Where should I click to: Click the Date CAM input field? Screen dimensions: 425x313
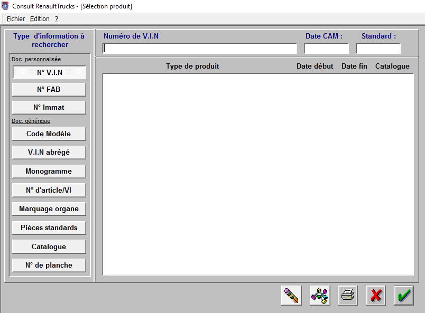point(327,49)
